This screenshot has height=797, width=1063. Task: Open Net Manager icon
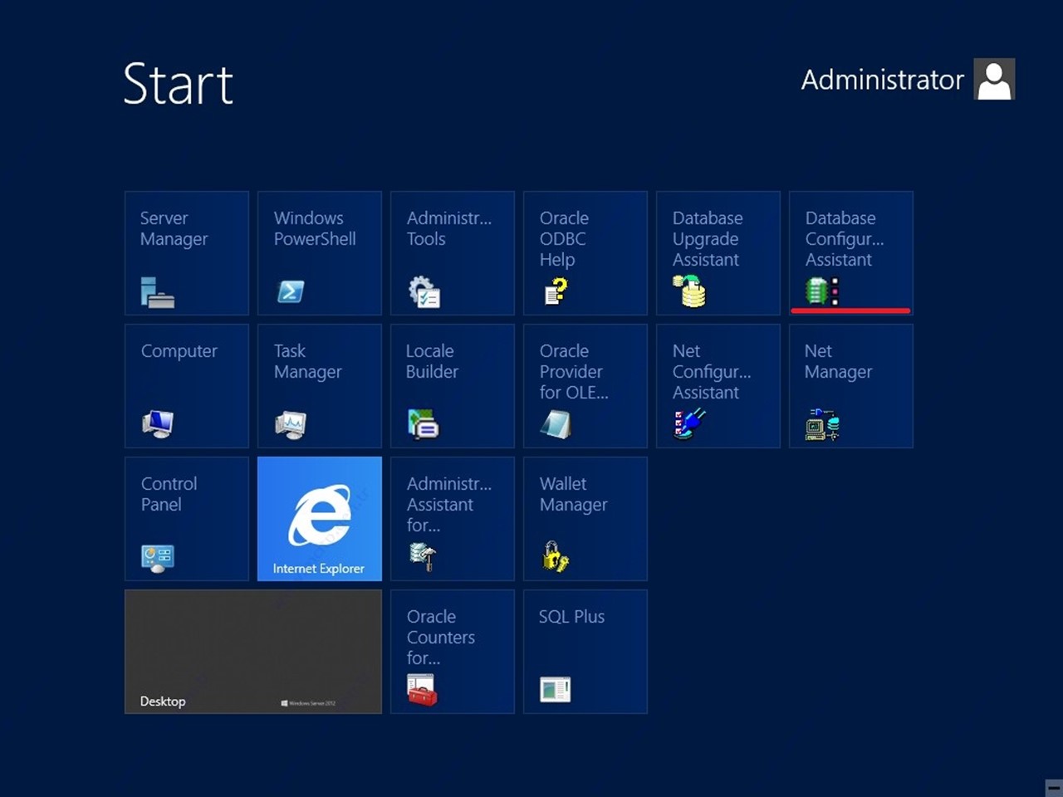coord(822,424)
